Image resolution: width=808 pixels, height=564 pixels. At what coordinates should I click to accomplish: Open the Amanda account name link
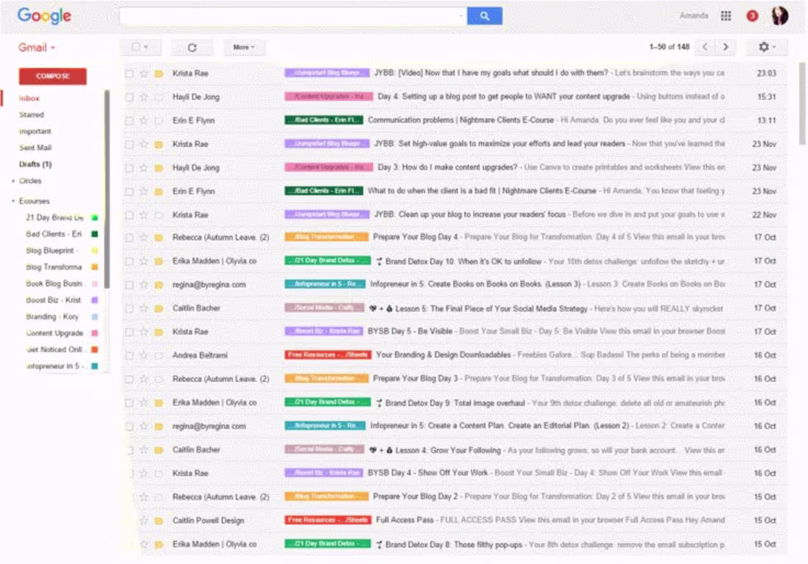tap(693, 16)
